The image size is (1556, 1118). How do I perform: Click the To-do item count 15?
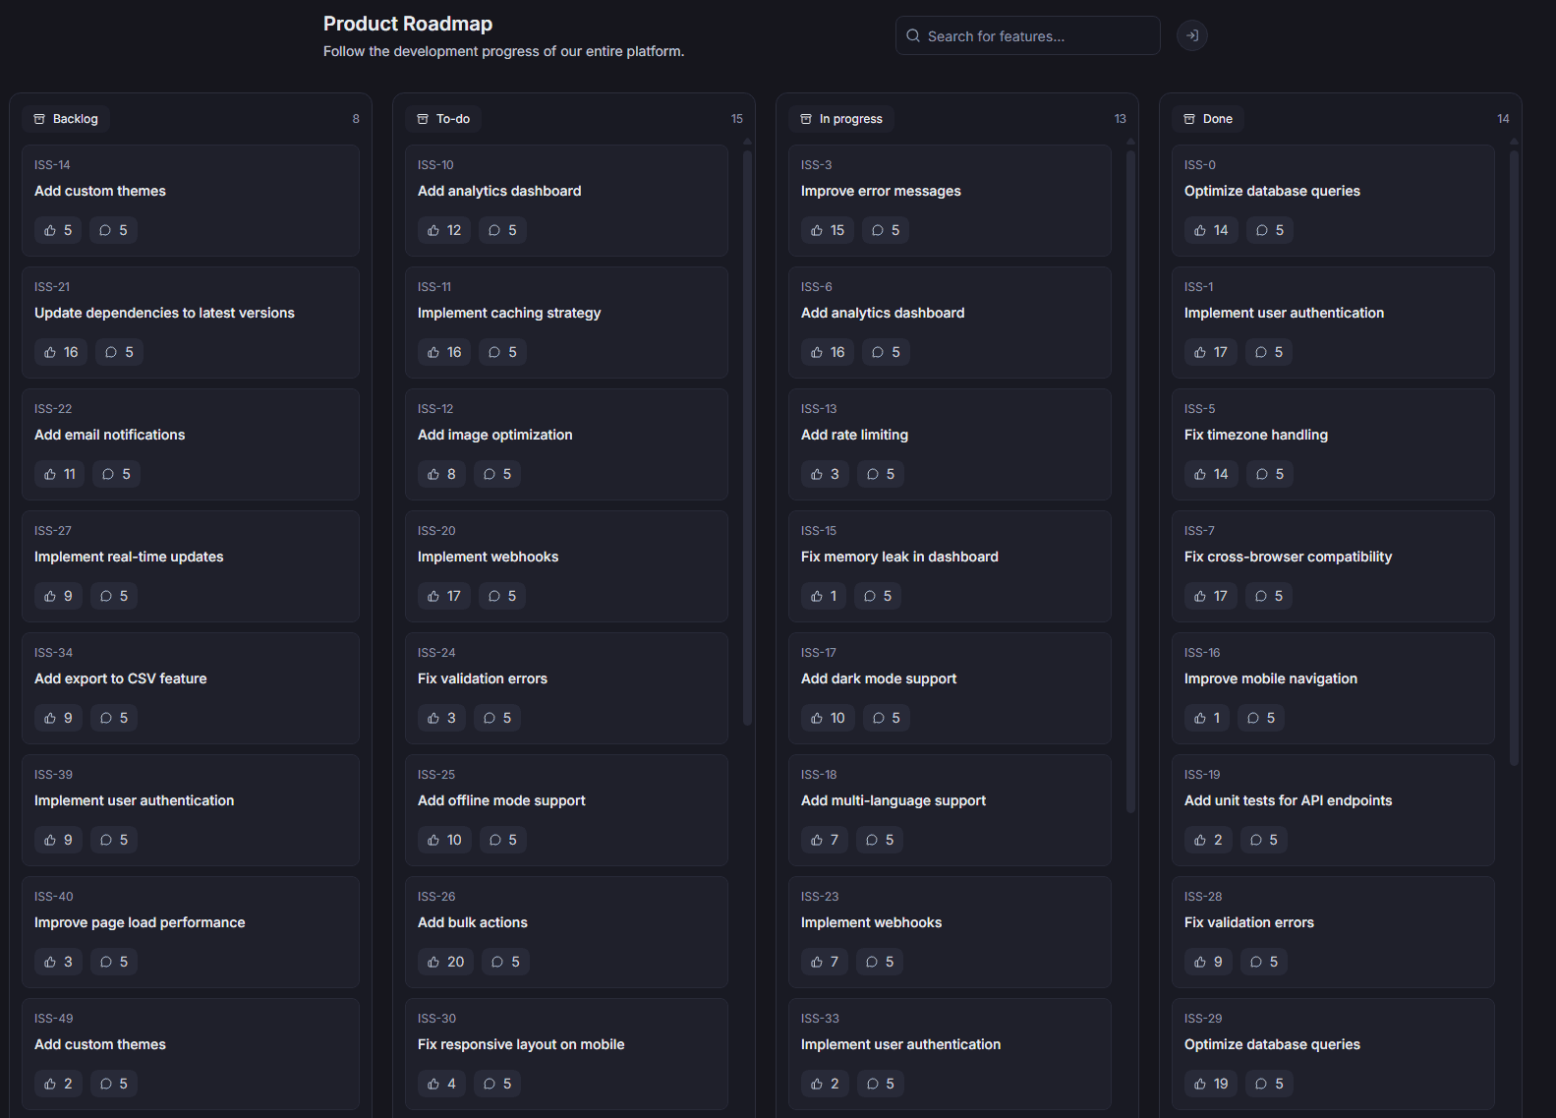pyautogui.click(x=737, y=119)
